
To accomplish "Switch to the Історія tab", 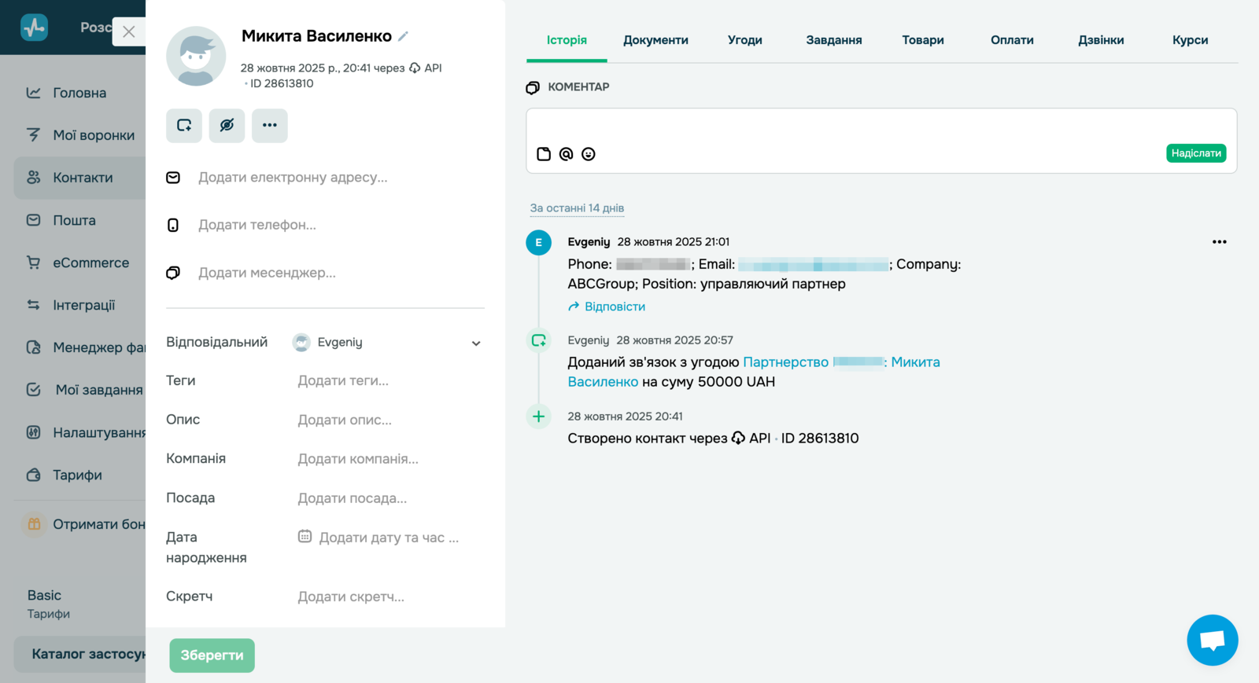I will tap(567, 40).
